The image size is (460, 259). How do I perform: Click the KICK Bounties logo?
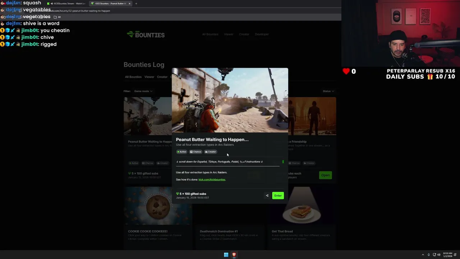click(x=146, y=35)
